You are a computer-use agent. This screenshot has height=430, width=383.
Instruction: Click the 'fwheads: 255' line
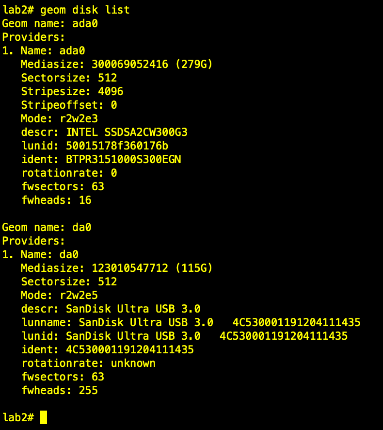60,391
